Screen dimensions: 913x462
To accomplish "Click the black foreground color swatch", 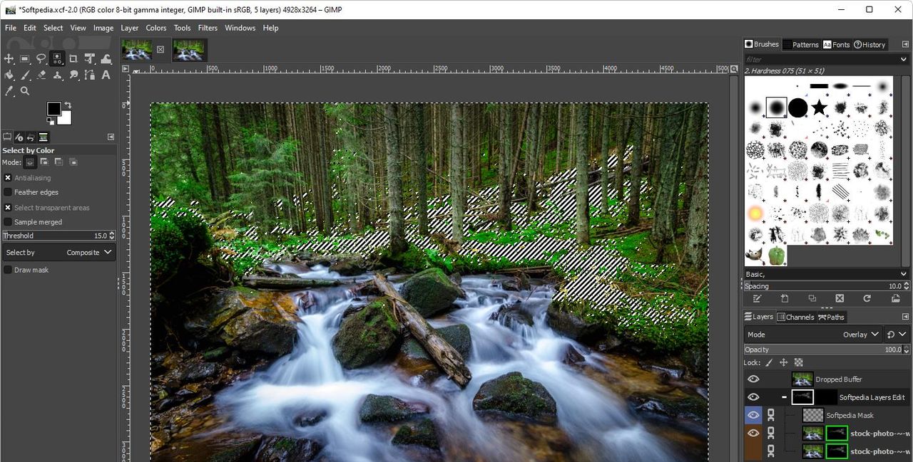I will 53,108.
